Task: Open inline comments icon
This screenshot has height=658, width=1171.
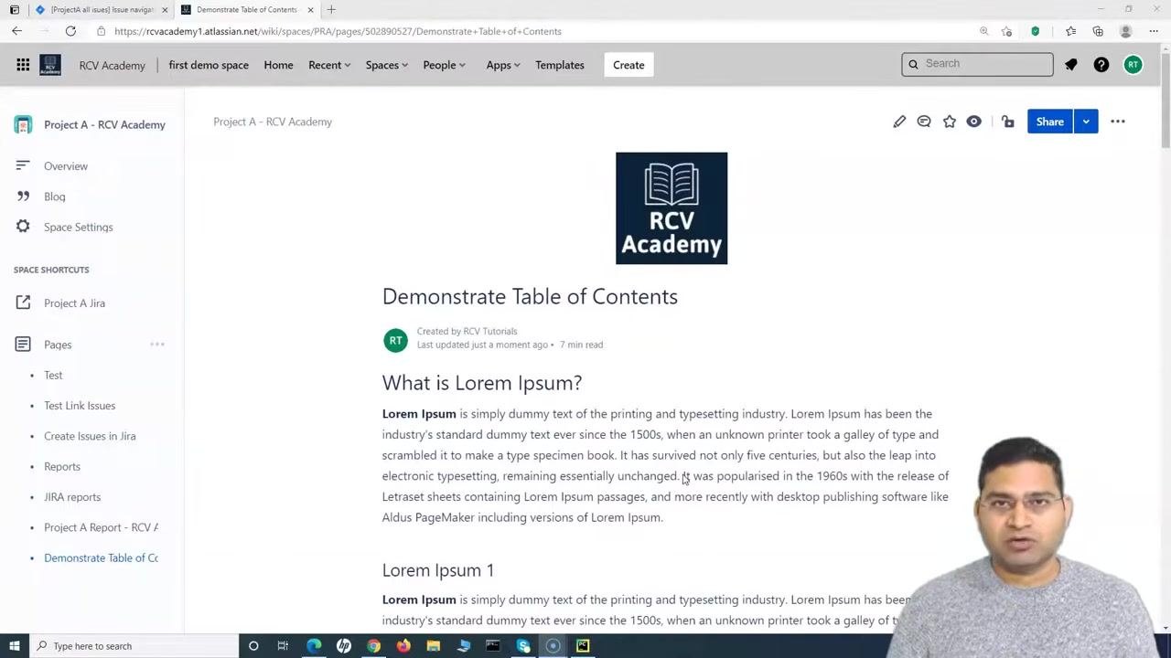Action: click(x=924, y=122)
